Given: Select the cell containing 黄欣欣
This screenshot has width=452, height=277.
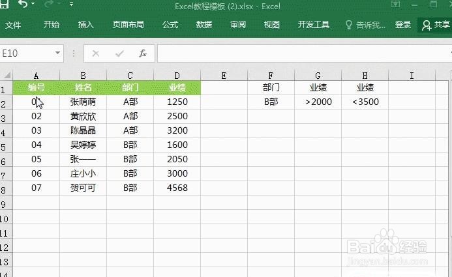Looking at the screenshot, I should 83,116.
